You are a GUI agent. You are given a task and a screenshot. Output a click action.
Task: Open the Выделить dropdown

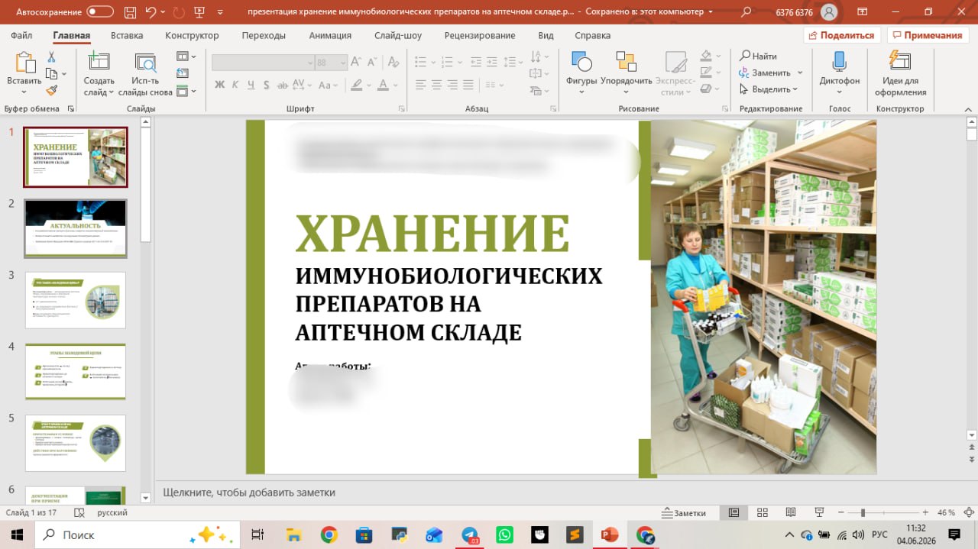770,89
